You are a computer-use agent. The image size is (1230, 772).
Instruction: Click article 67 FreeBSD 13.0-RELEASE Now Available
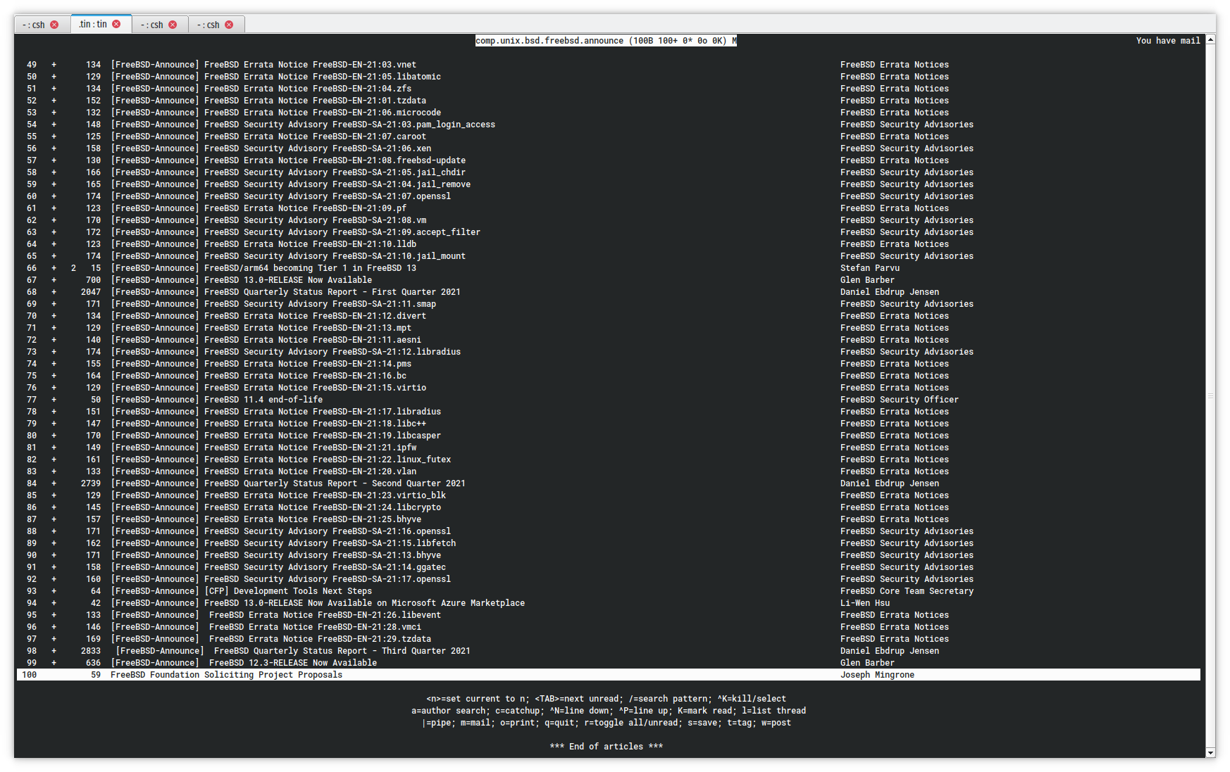[x=287, y=280]
